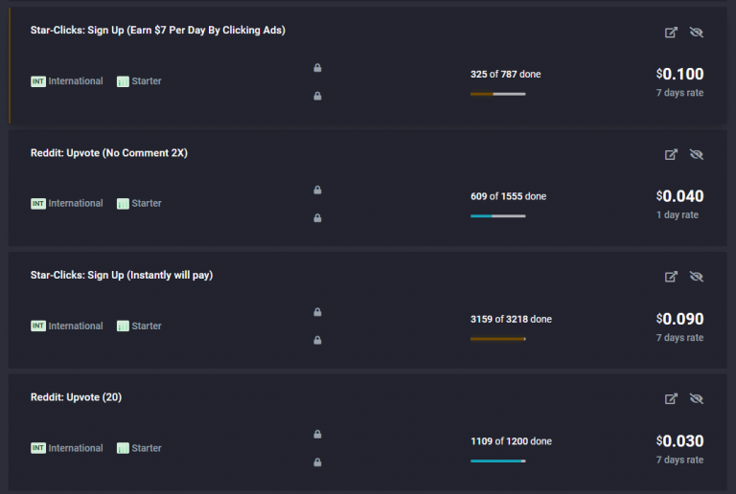Click upper lock icon in first job row
Screen dimensions: 736x494
318,68
